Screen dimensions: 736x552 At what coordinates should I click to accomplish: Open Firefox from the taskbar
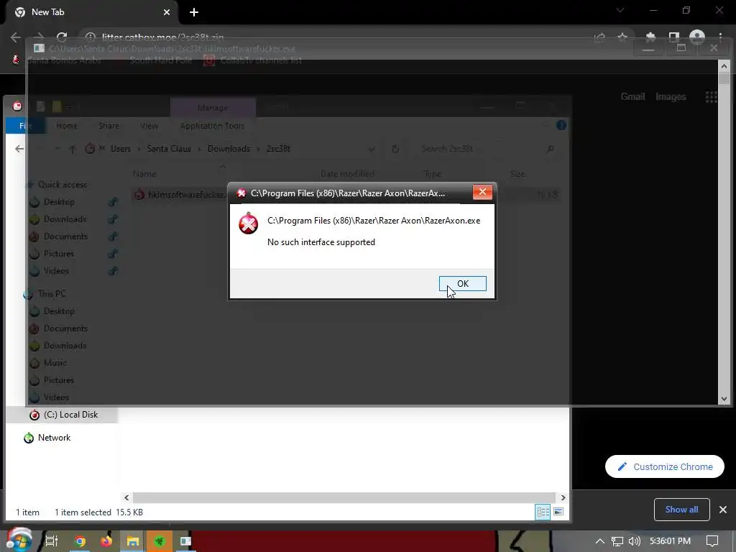[106, 541]
